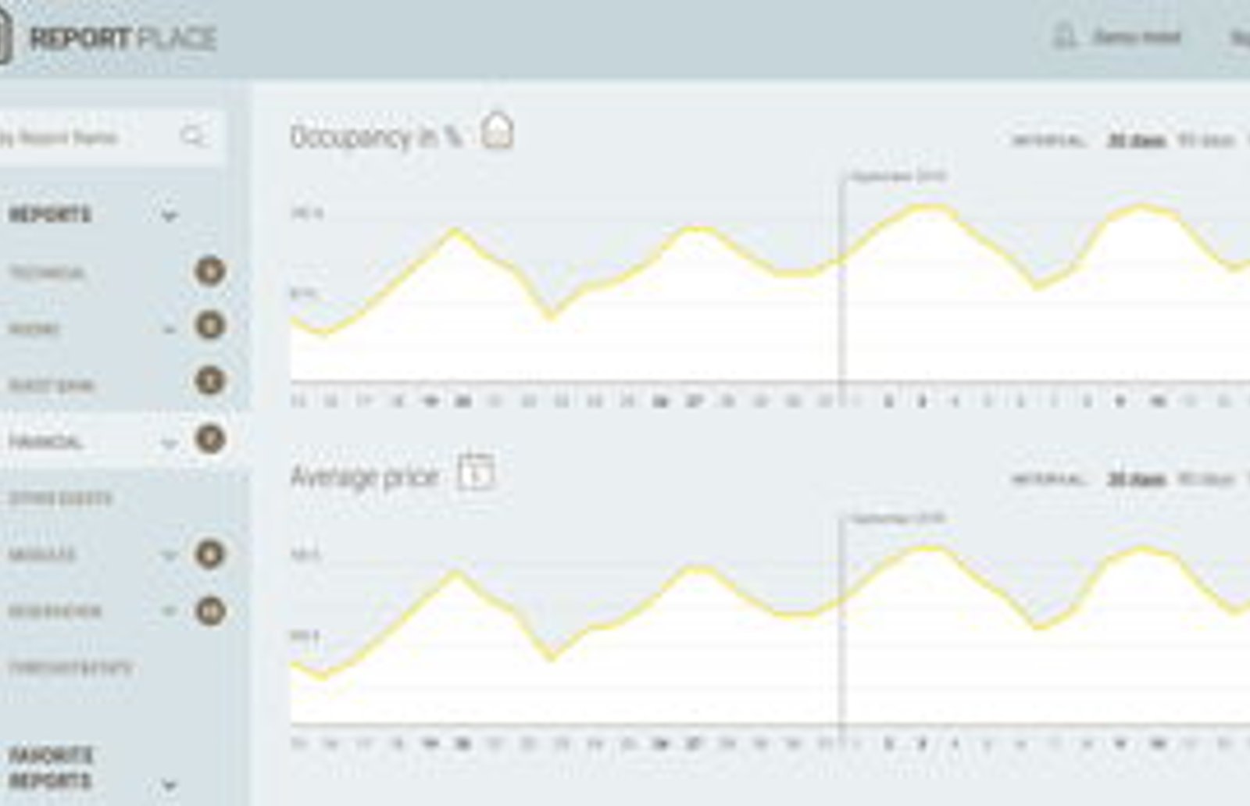1250x806 pixels.
Task: Click the Average price chart title
Action: (364, 476)
